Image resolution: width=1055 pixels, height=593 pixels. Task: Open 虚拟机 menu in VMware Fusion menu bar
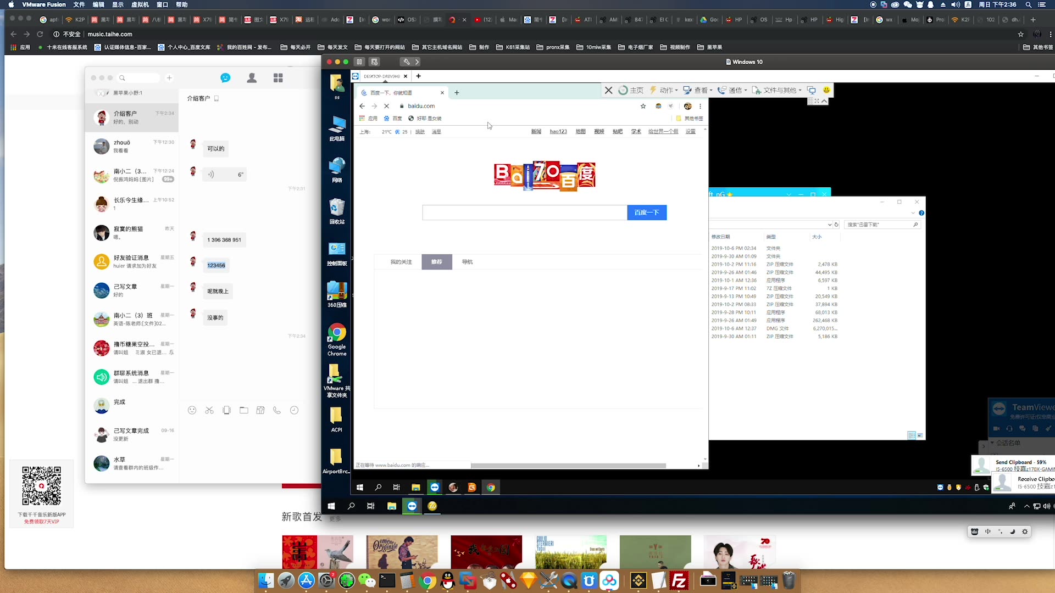[x=140, y=4]
